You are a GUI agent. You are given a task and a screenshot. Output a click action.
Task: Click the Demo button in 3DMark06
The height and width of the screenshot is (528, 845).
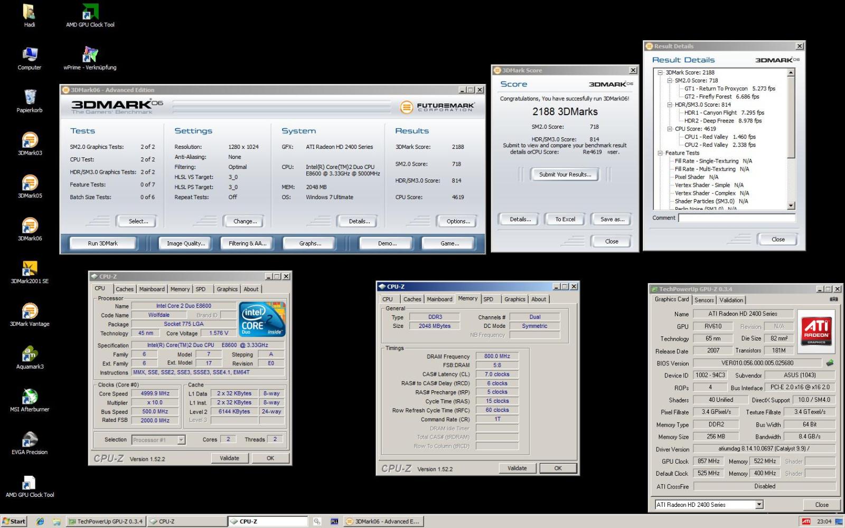pos(387,243)
